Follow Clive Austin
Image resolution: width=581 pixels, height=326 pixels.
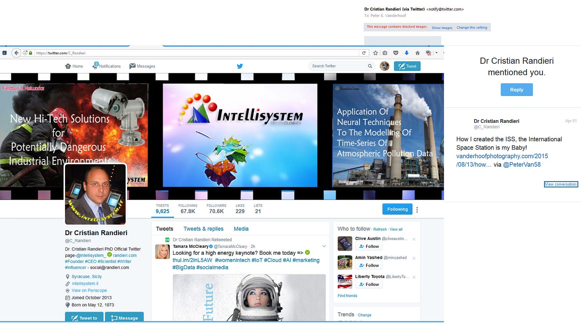(x=369, y=246)
